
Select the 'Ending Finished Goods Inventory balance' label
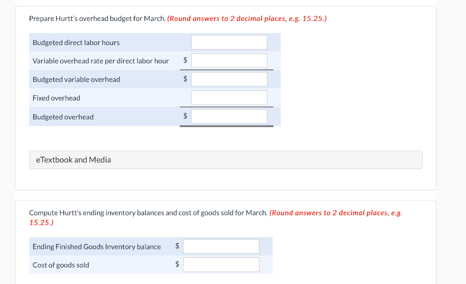point(97,247)
